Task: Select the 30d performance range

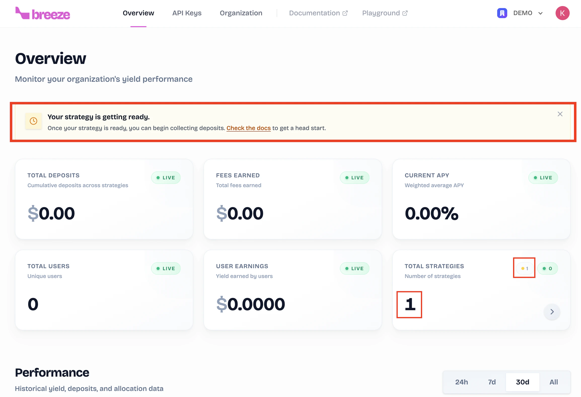Action: pos(523,382)
